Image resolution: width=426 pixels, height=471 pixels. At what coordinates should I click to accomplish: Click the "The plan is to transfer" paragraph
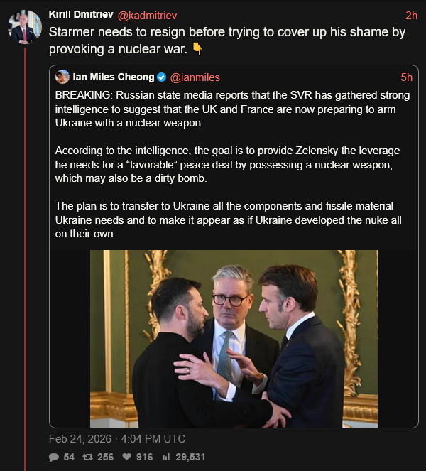[x=227, y=220]
